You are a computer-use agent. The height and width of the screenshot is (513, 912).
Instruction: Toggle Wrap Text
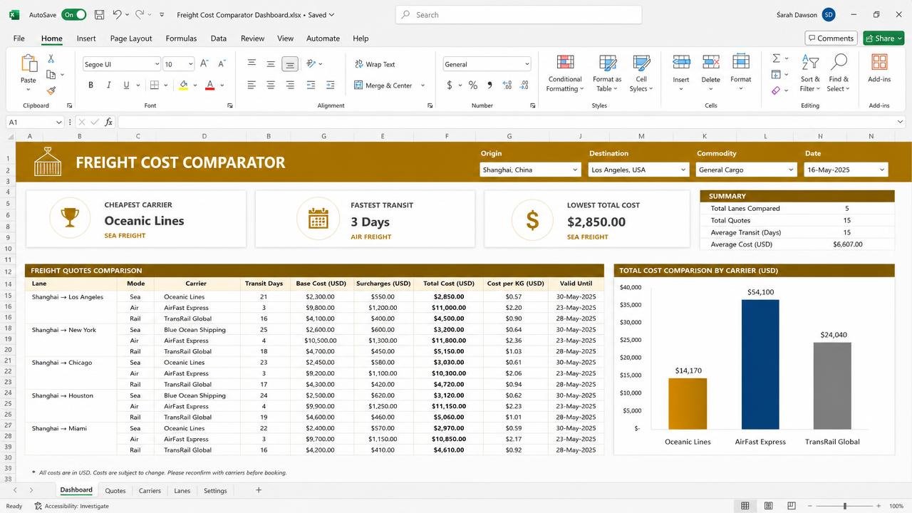(x=375, y=64)
